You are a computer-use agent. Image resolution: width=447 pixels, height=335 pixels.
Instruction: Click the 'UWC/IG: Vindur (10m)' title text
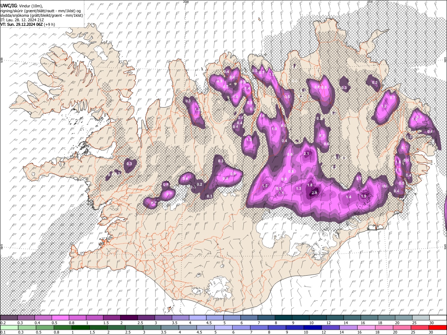22,6
